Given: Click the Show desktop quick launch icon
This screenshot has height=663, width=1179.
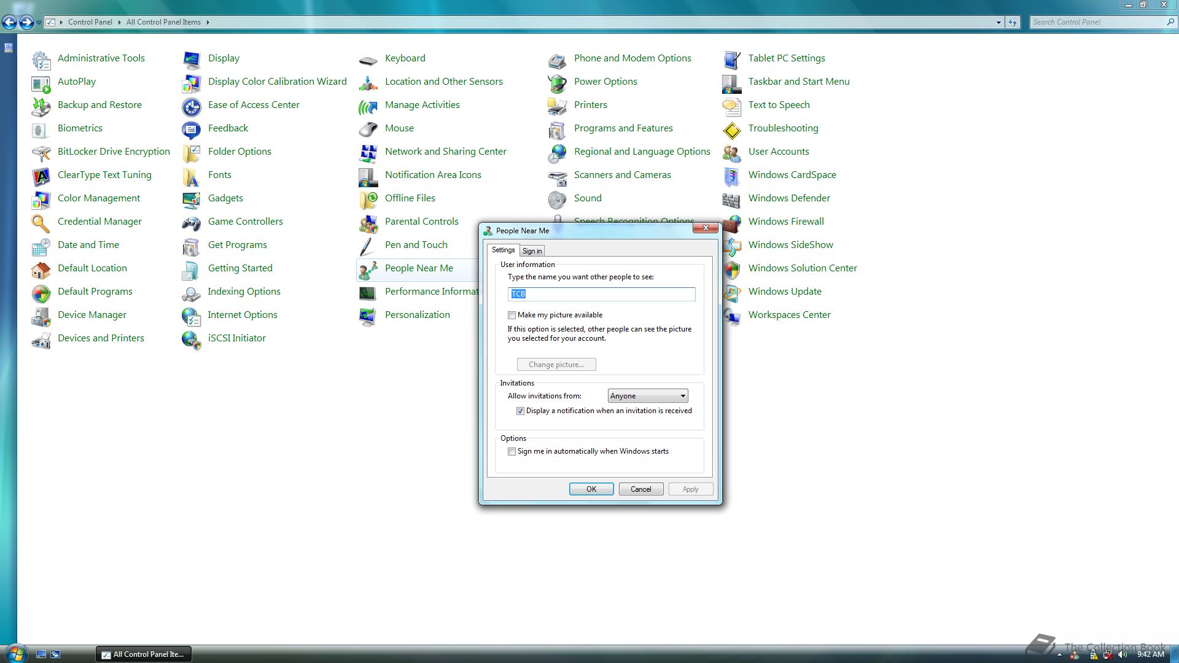Looking at the screenshot, I should click(x=41, y=654).
